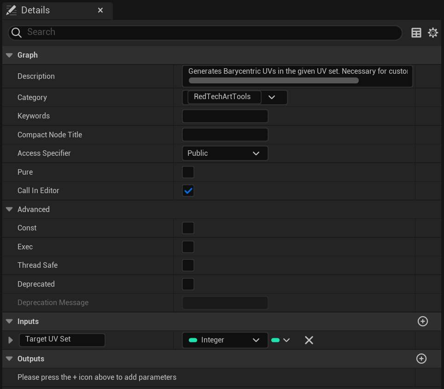444x389 pixels.
Task: Click the search magnifier icon
Action: coord(17,32)
